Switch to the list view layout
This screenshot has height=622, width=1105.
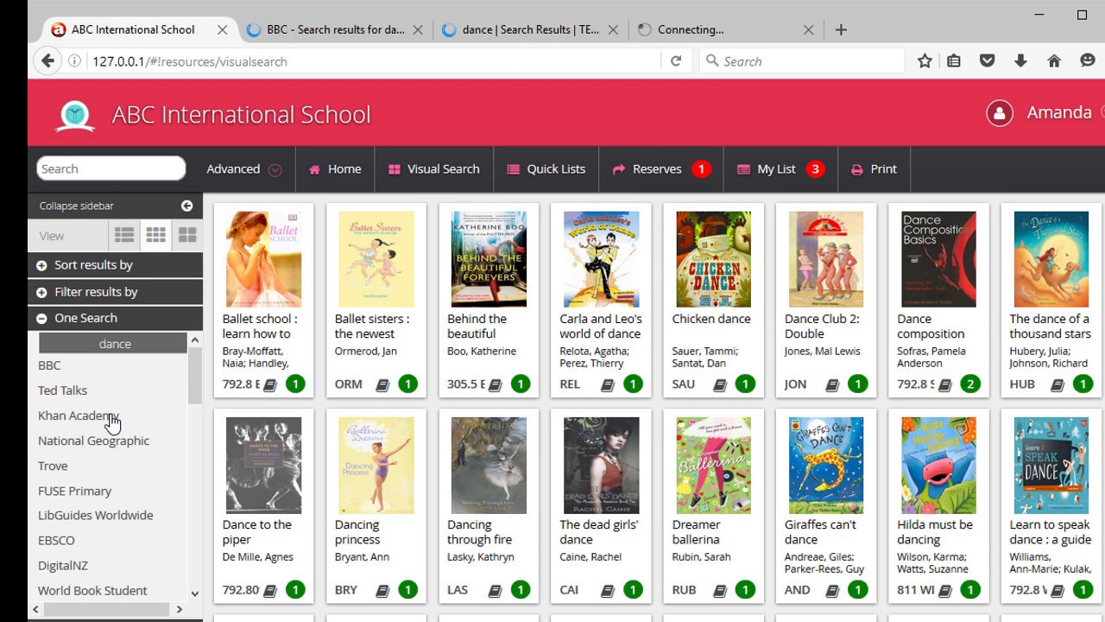tap(124, 235)
